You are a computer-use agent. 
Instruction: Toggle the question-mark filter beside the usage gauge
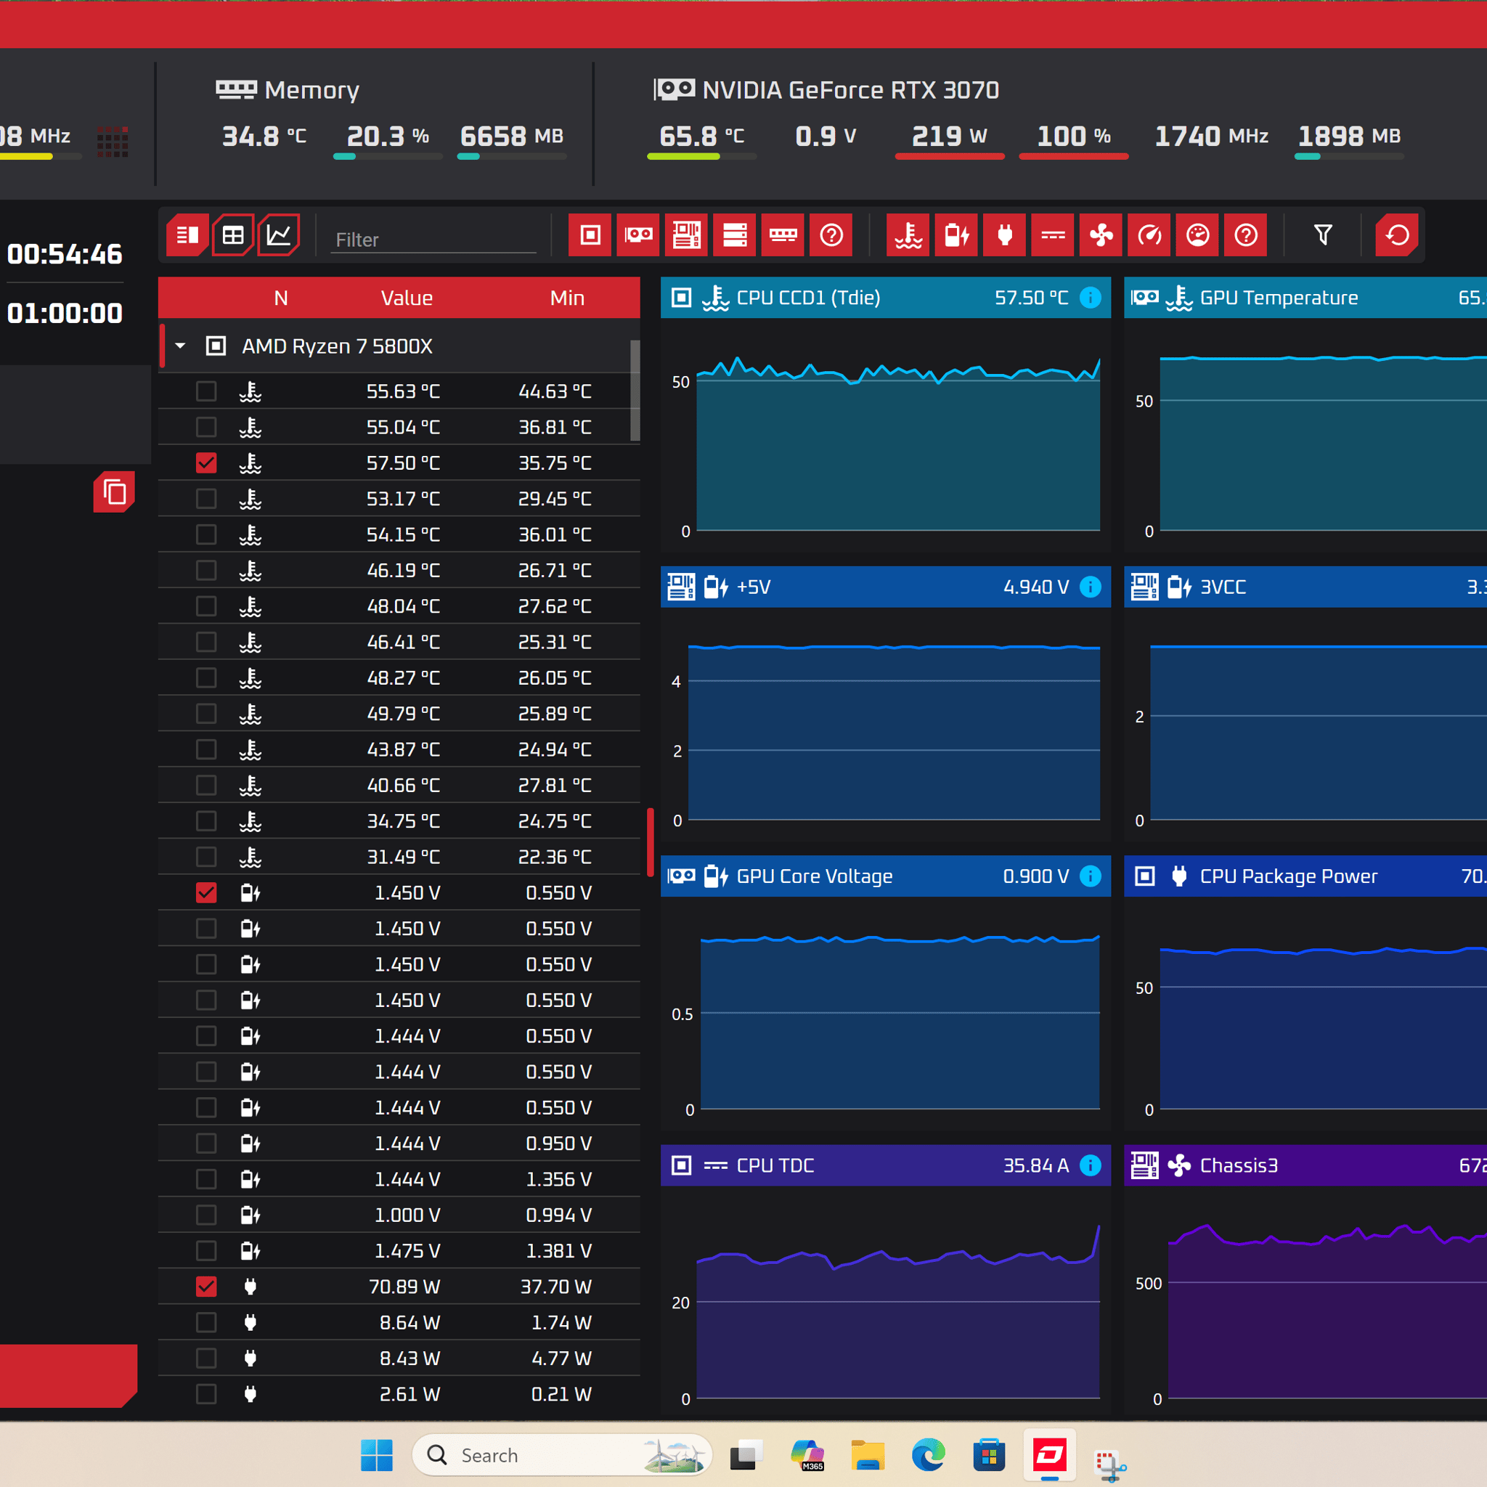tap(1246, 235)
